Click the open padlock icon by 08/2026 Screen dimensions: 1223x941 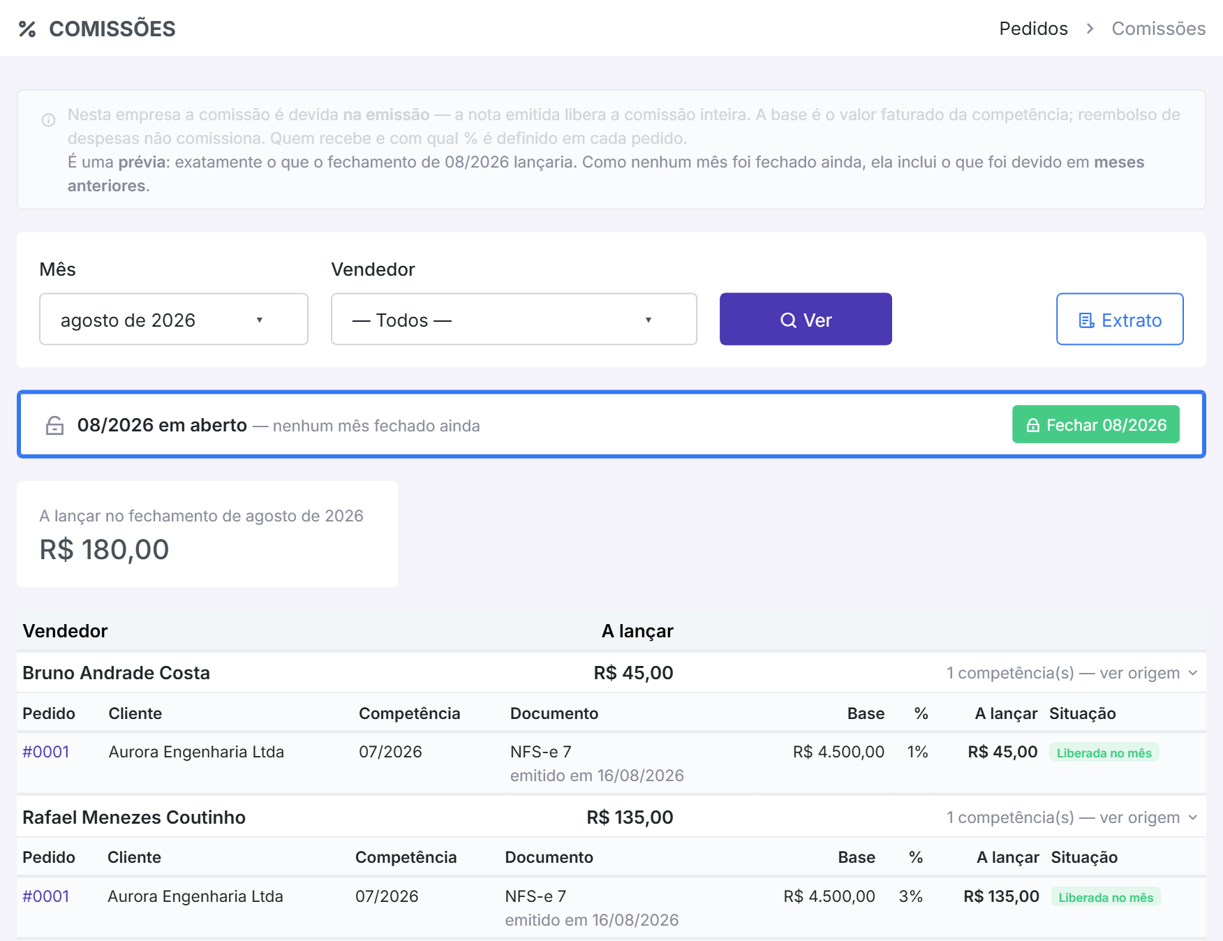[x=54, y=425]
